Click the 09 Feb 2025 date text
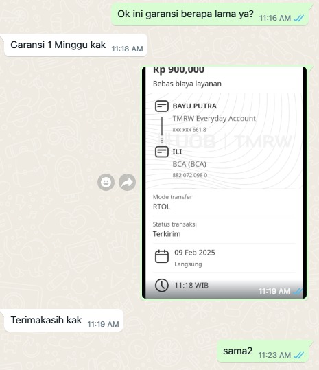The image size is (319, 370). pos(195,253)
